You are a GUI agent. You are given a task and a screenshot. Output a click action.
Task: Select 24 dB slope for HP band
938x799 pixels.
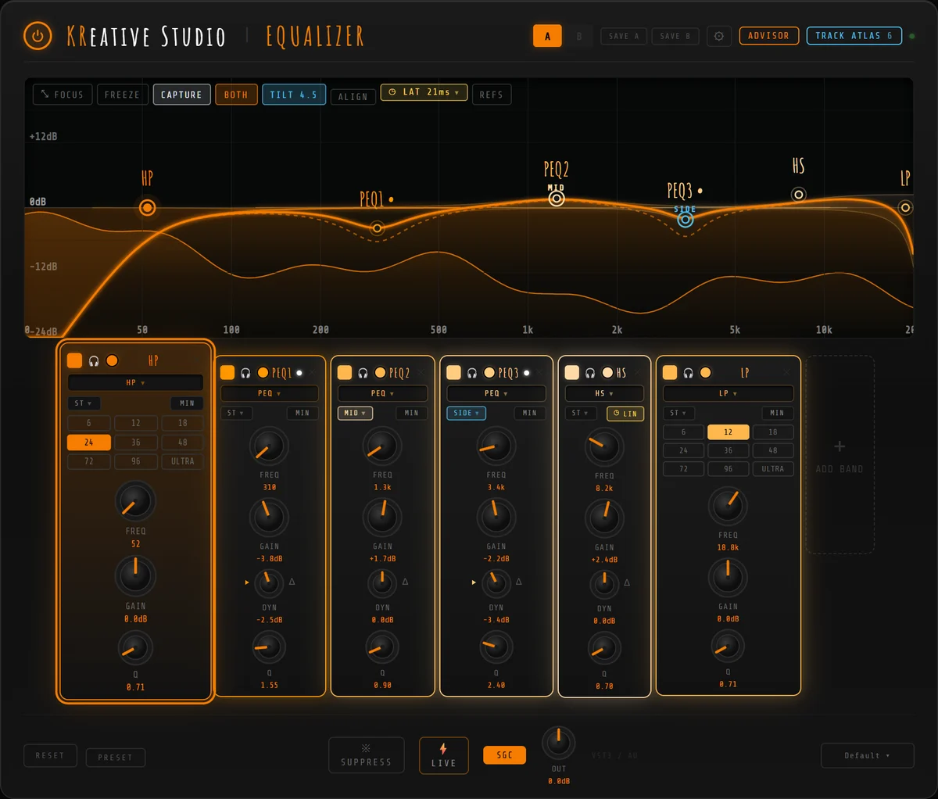click(x=88, y=442)
